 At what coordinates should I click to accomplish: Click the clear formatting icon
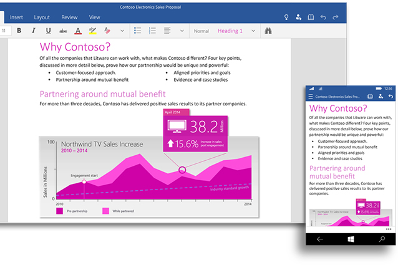click(x=107, y=31)
